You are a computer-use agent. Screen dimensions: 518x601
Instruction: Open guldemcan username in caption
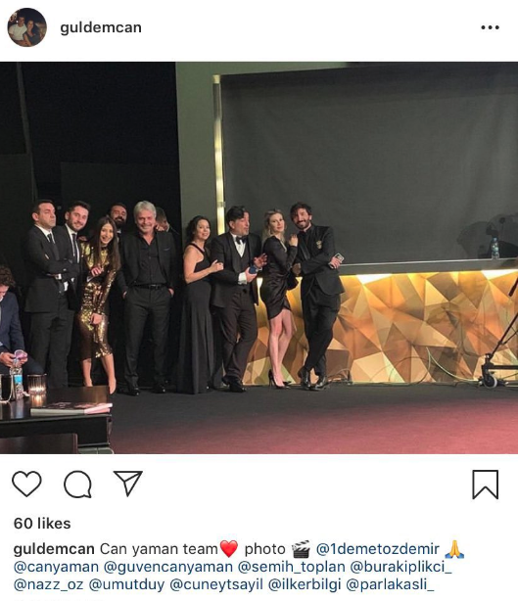54,549
